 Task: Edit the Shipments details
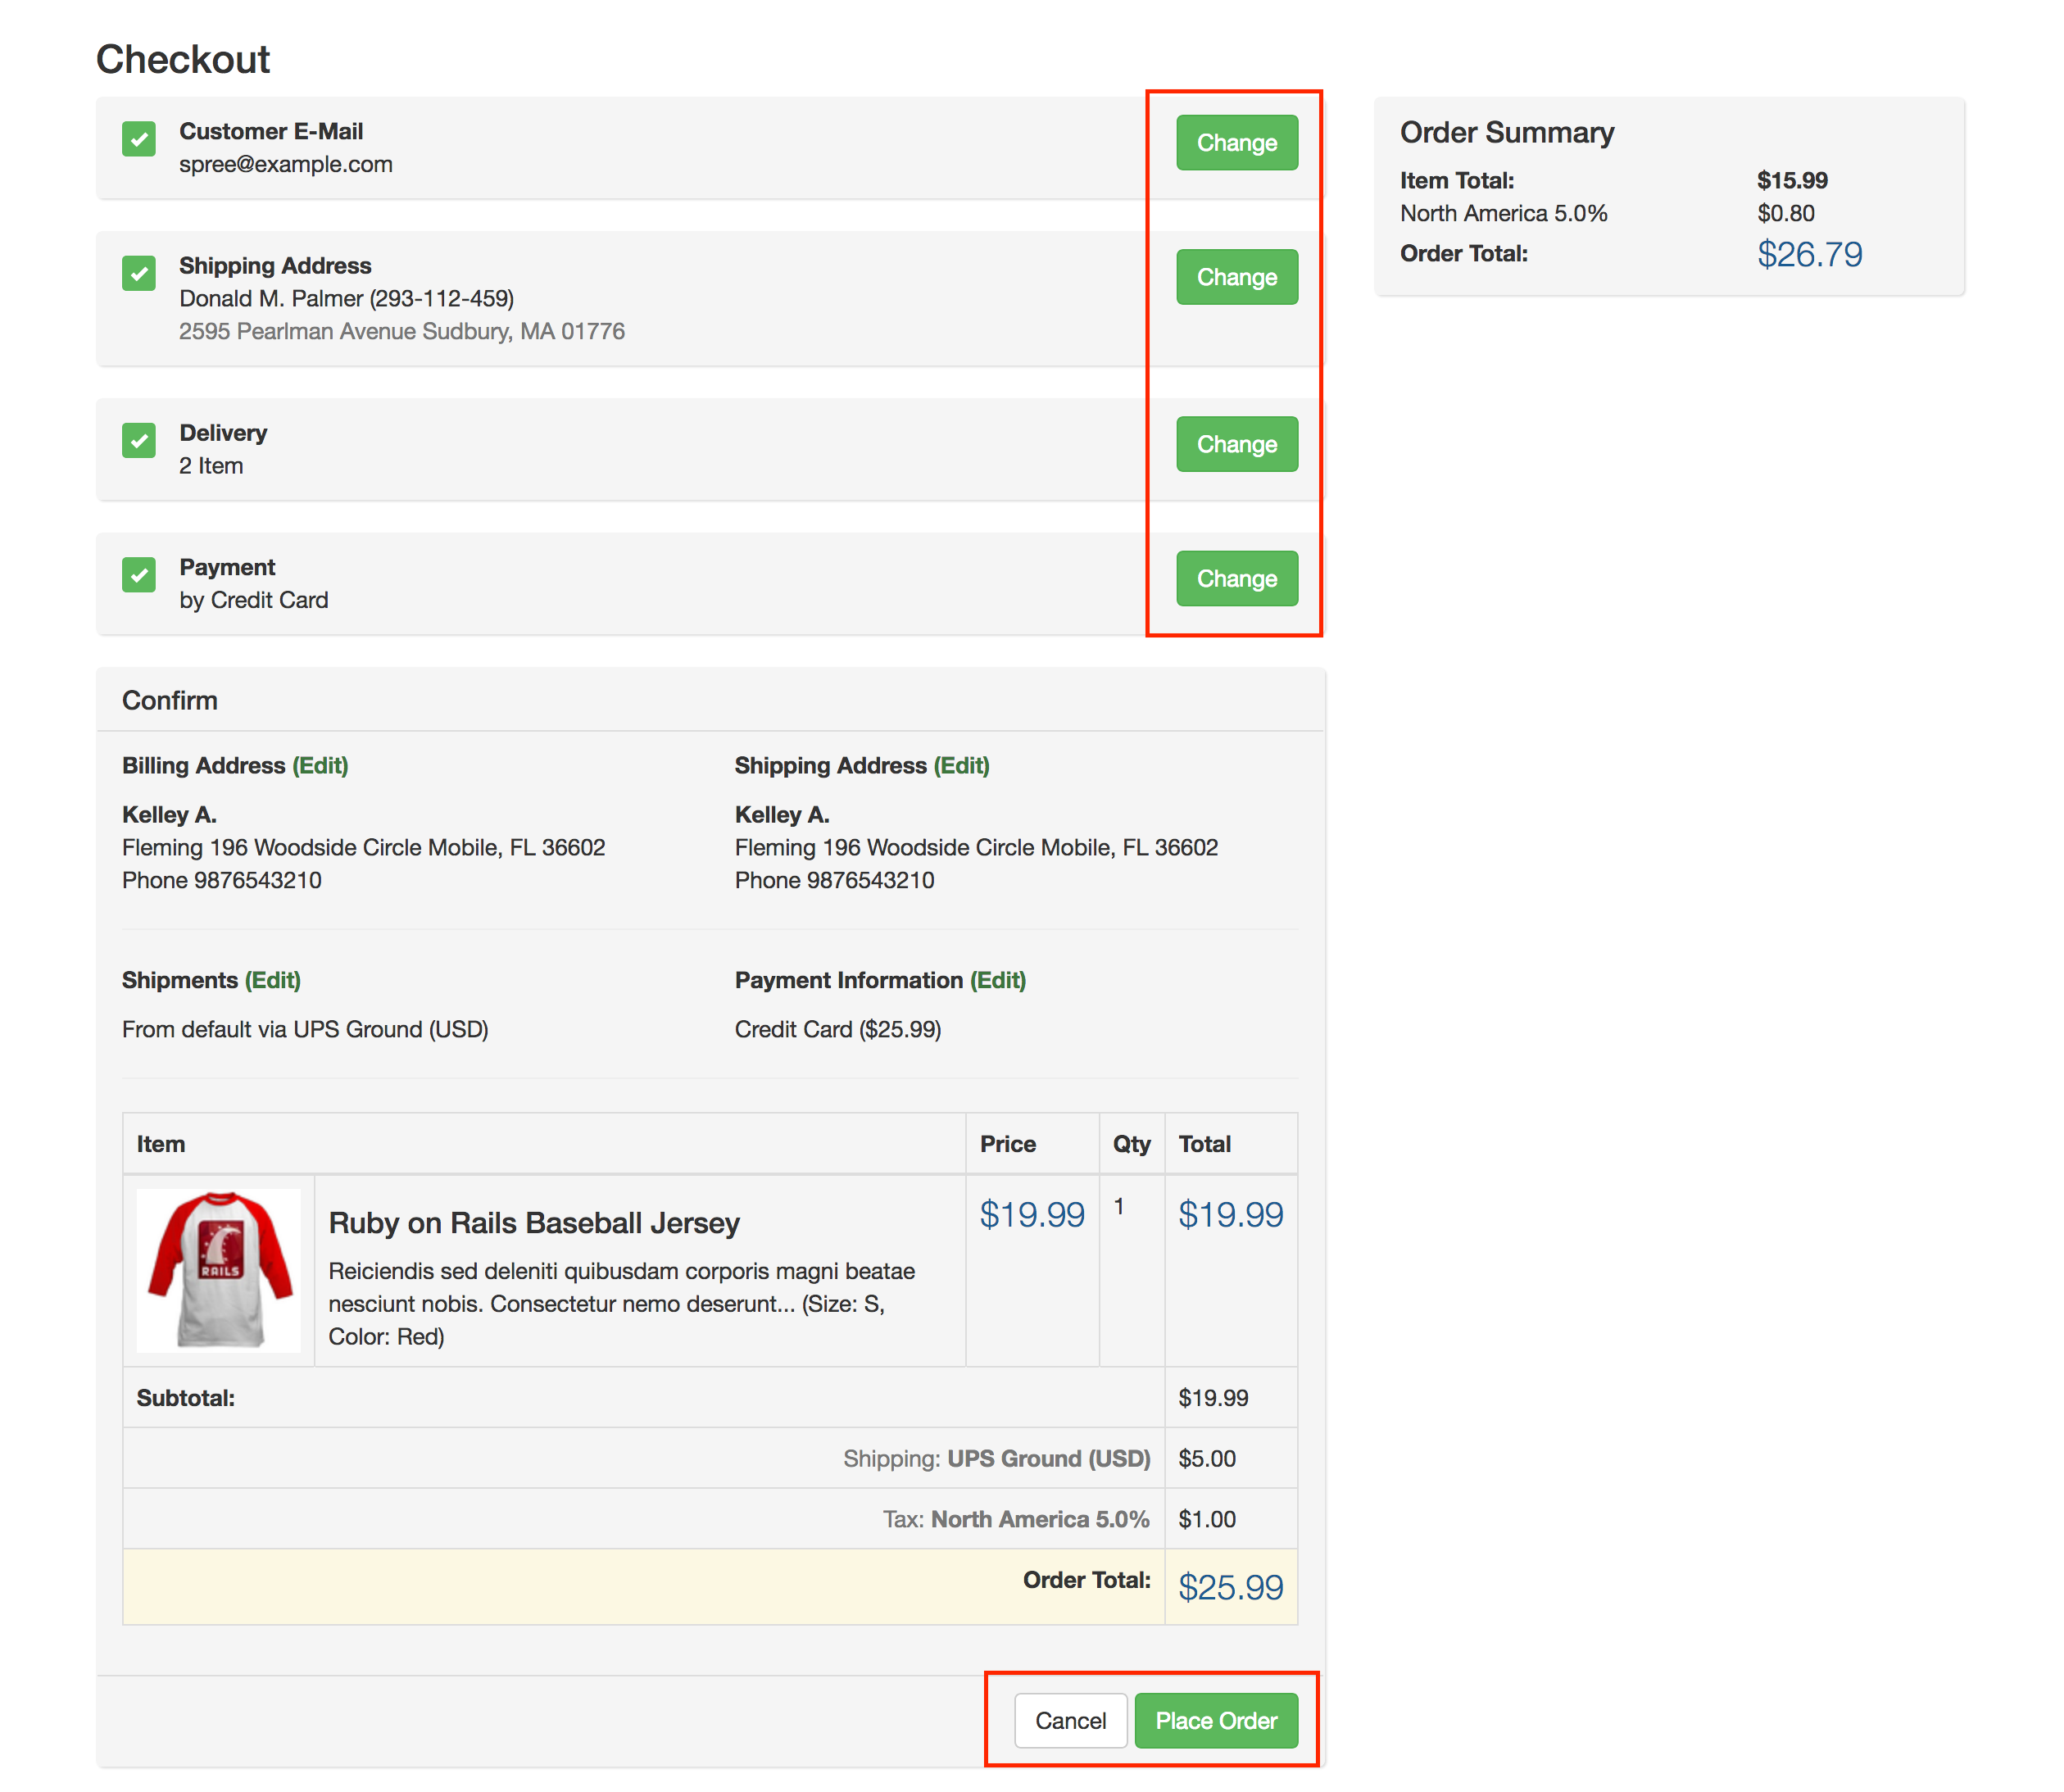[x=273, y=980]
